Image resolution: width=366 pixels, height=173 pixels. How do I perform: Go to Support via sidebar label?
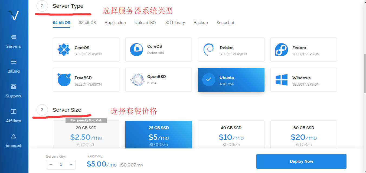point(14,96)
